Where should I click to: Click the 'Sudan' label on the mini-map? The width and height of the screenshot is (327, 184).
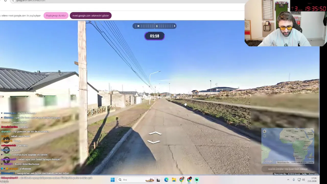pyautogui.click(x=302, y=137)
